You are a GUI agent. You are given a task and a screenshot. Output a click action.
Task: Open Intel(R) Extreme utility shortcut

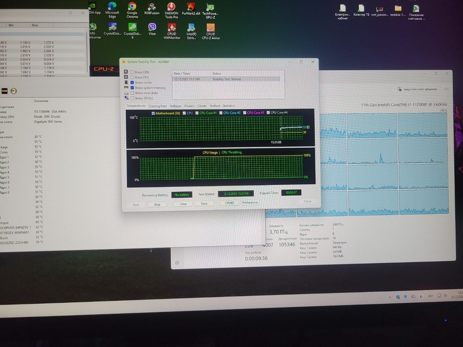coord(192,31)
